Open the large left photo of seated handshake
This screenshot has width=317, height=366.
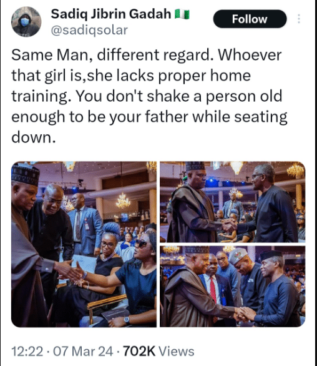tap(84, 244)
